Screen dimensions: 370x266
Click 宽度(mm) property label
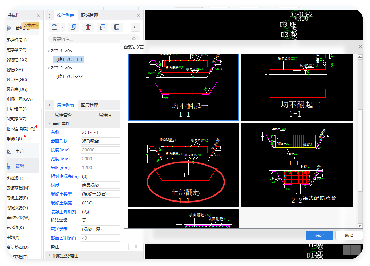(x=60, y=159)
